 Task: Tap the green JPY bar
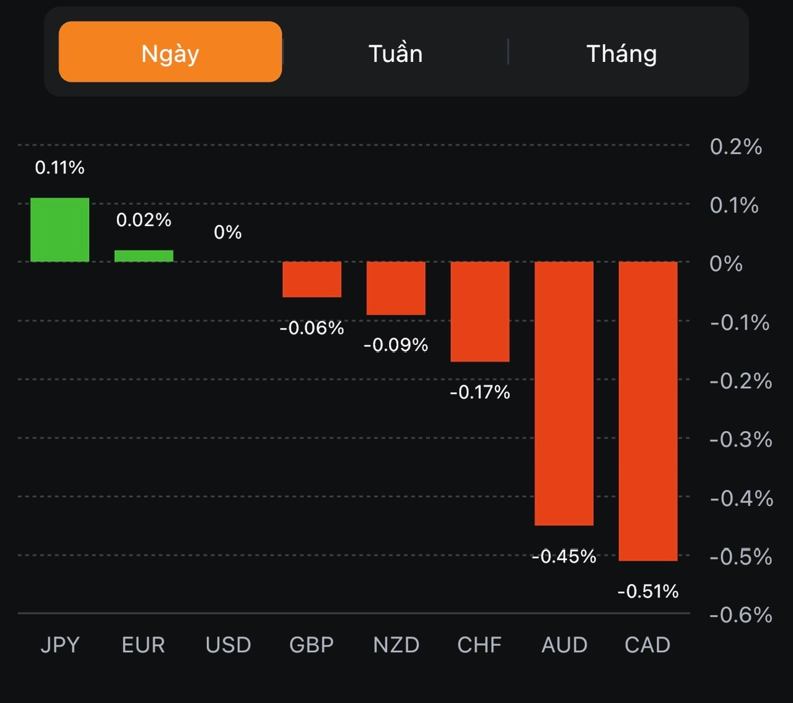(x=60, y=230)
